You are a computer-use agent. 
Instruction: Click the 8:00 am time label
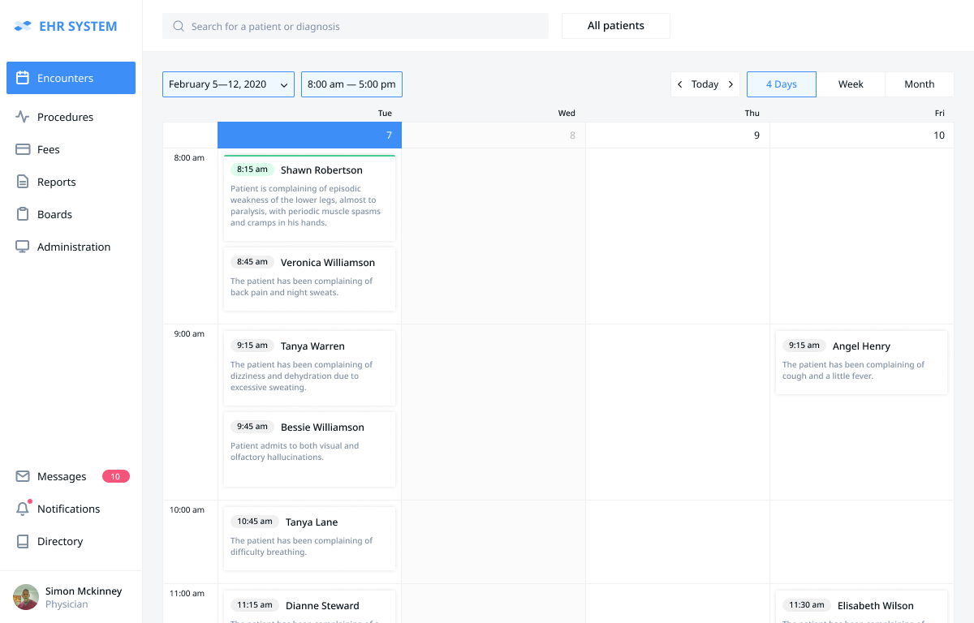tap(189, 158)
